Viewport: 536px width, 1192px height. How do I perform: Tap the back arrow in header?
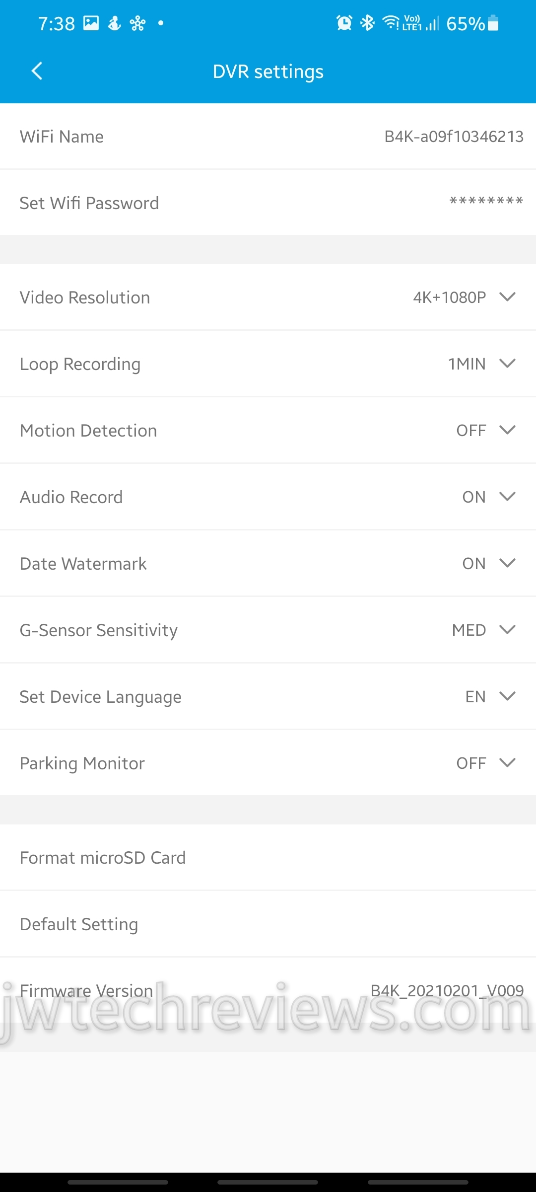point(37,71)
